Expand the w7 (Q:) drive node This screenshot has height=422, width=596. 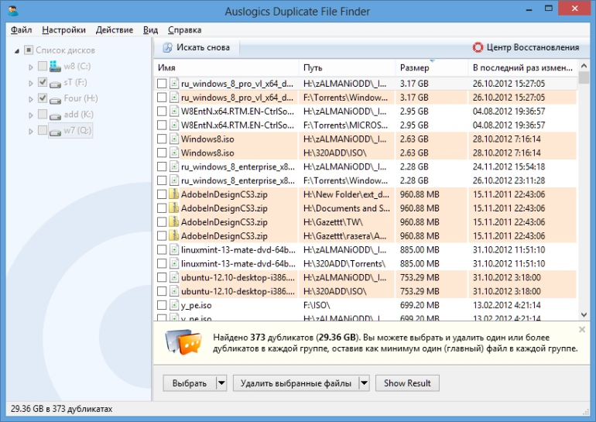[31, 132]
